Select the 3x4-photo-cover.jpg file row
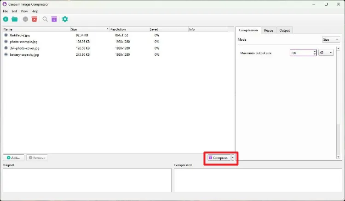Viewport: 345px width, 201px height. (x=118, y=48)
